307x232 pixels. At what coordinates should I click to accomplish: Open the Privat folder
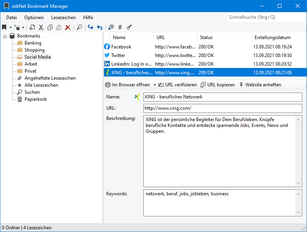[x=30, y=71]
